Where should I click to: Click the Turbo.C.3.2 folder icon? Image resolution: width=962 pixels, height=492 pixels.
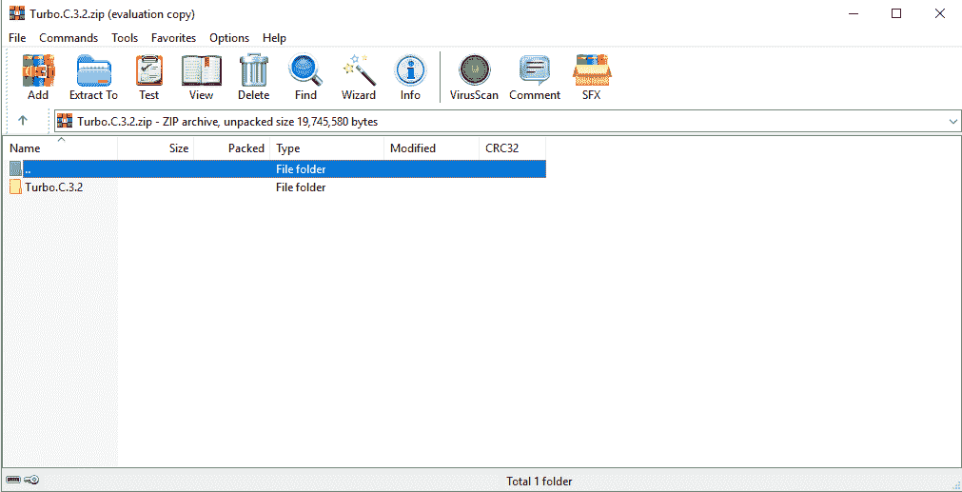click(16, 187)
